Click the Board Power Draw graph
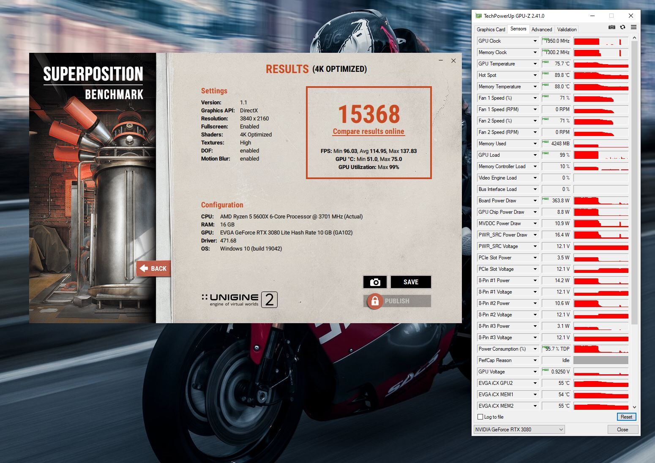 601,201
